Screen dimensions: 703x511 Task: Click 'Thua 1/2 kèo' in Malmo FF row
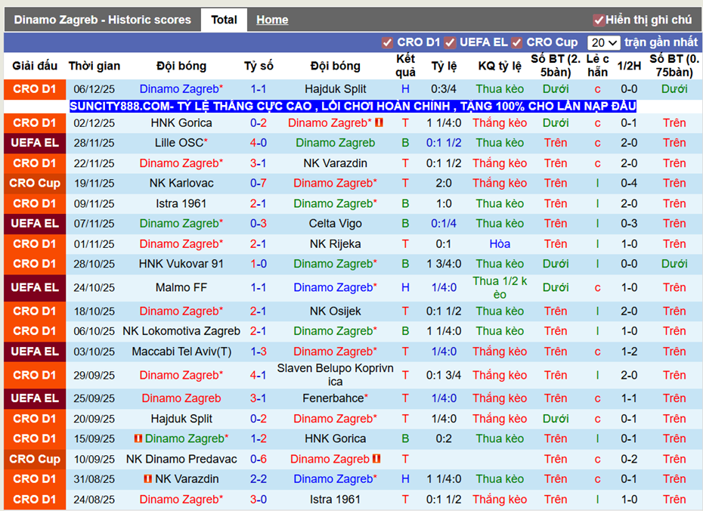[500, 288]
